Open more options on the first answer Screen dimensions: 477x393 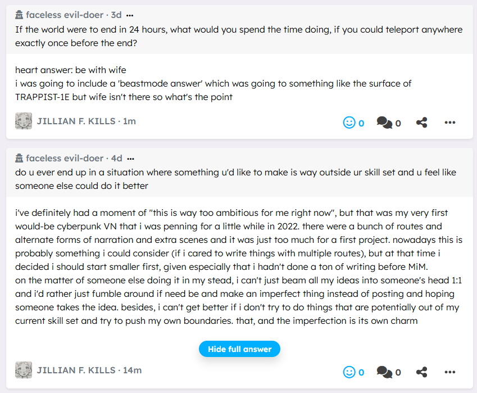pyautogui.click(x=449, y=122)
